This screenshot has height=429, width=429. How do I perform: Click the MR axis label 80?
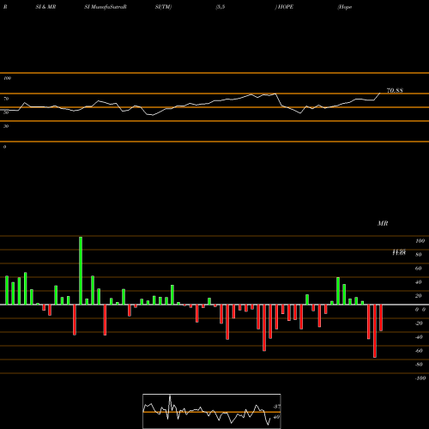(419, 255)
